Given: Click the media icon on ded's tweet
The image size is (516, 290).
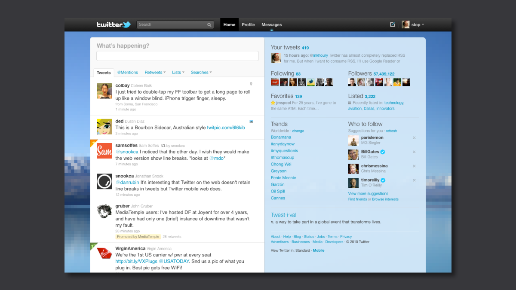Looking at the screenshot, I should coord(251,122).
